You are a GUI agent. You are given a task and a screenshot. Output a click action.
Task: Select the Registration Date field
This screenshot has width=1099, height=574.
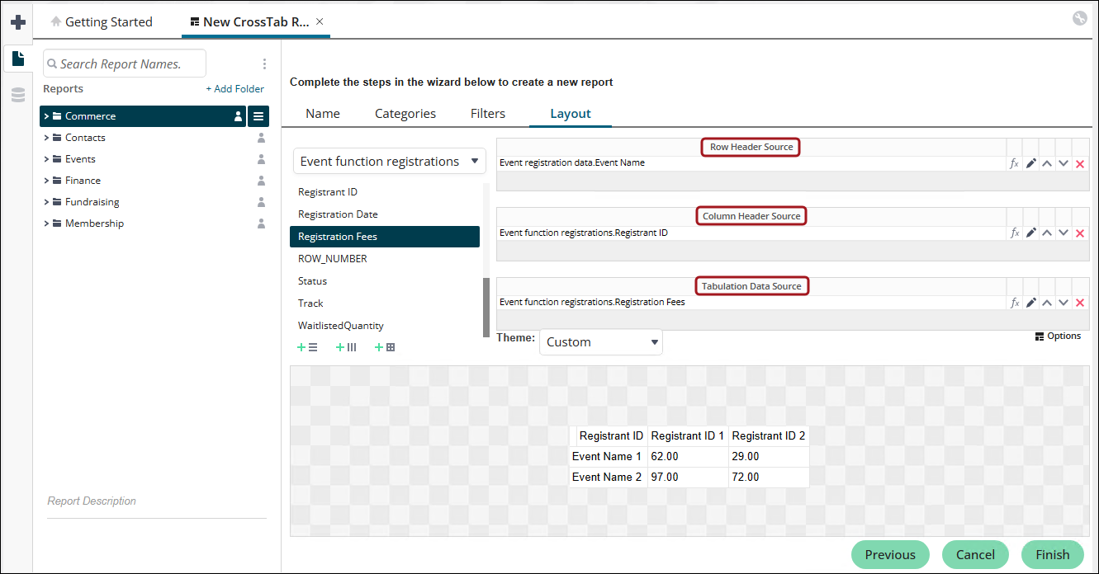(385, 214)
